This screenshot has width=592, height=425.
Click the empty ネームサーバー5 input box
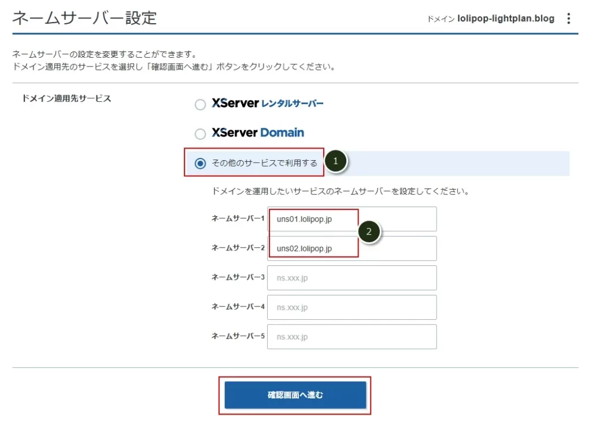[351, 337]
